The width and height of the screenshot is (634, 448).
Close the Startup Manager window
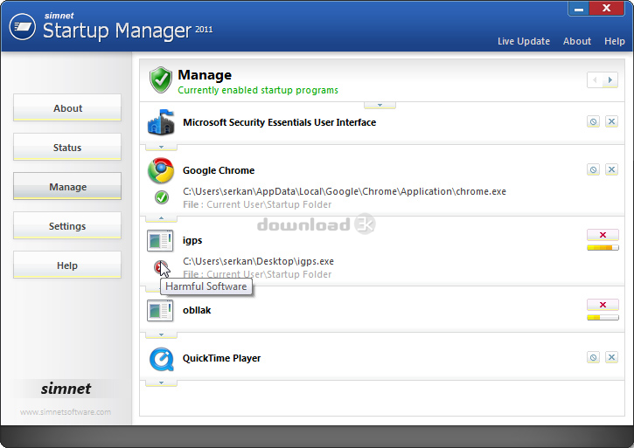[x=607, y=8]
